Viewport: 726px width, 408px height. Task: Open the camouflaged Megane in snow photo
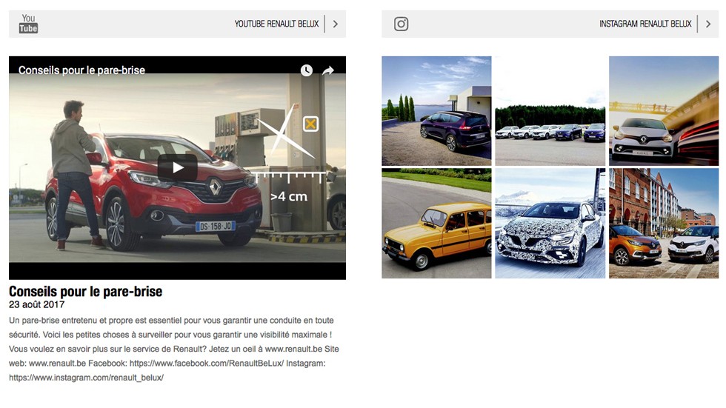(x=550, y=224)
